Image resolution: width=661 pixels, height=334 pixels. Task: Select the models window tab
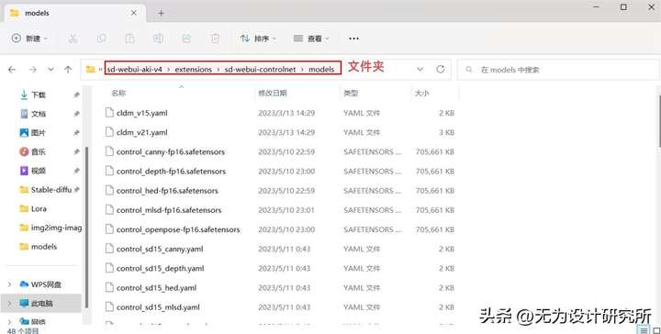tap(74, 13)
